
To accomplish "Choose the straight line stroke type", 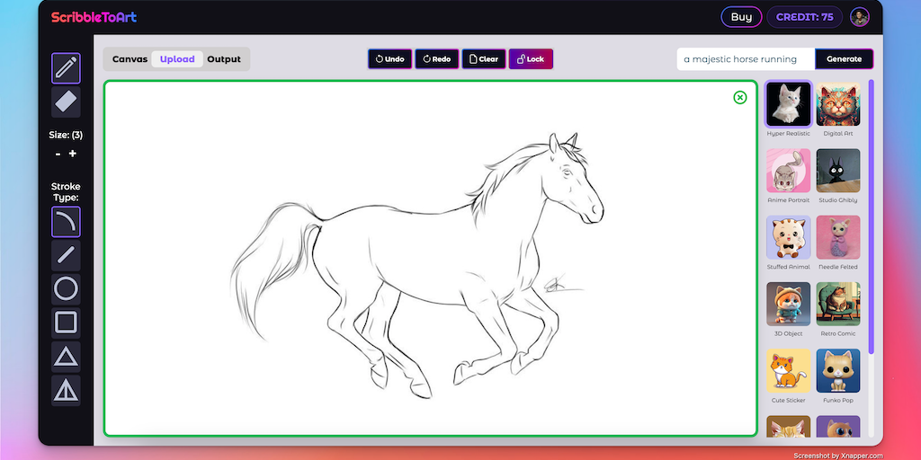I will click(66, 255).
